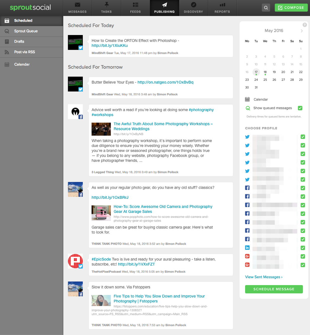Click the #photography hashtag
310x335 pixels.
[x=201, y=110]
